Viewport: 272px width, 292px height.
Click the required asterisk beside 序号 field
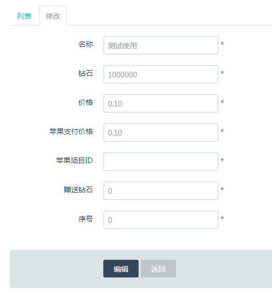coord(222,218)
